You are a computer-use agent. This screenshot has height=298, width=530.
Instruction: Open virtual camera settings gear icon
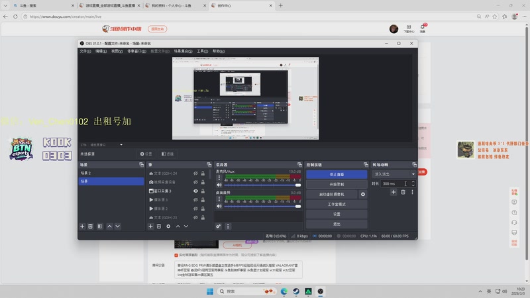[x=363, y=194]
